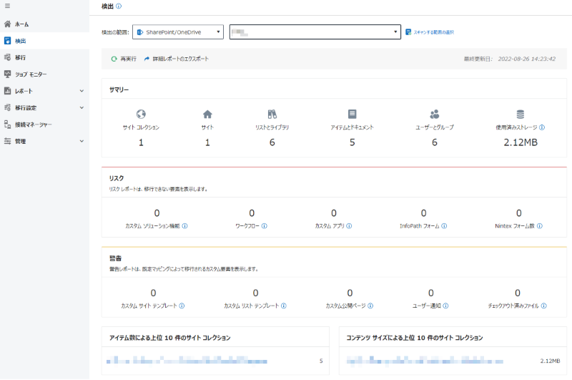
Task: Open the SharePoint/OneDrive scope dropdown
Action: pyautogui.click(x=178, y=32)
